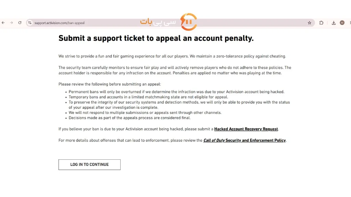Click the 'Decisions made' final bullet
This screenshot has height=197, width=351.
coord(130,118)
